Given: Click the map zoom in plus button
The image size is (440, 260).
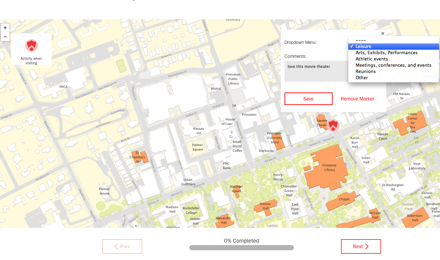Looking at the screenshot, I should click(x=5, y=28).
